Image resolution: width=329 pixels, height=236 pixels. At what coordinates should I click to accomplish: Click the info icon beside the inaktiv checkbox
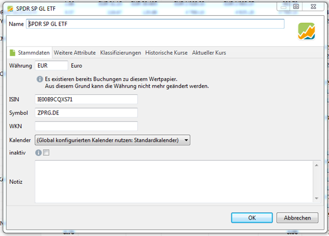pyautogui.click(x=38, y=152)
